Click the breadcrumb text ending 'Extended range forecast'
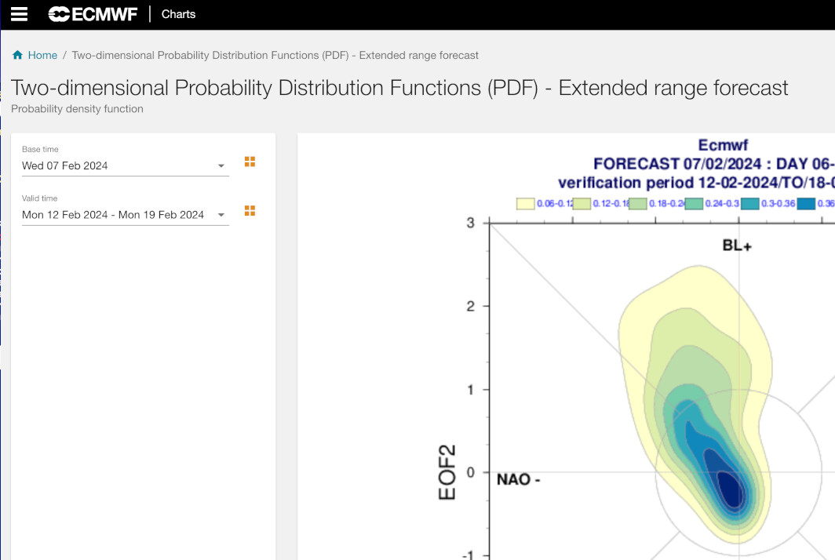Screen dimensions: 835x560 (275, 56)
